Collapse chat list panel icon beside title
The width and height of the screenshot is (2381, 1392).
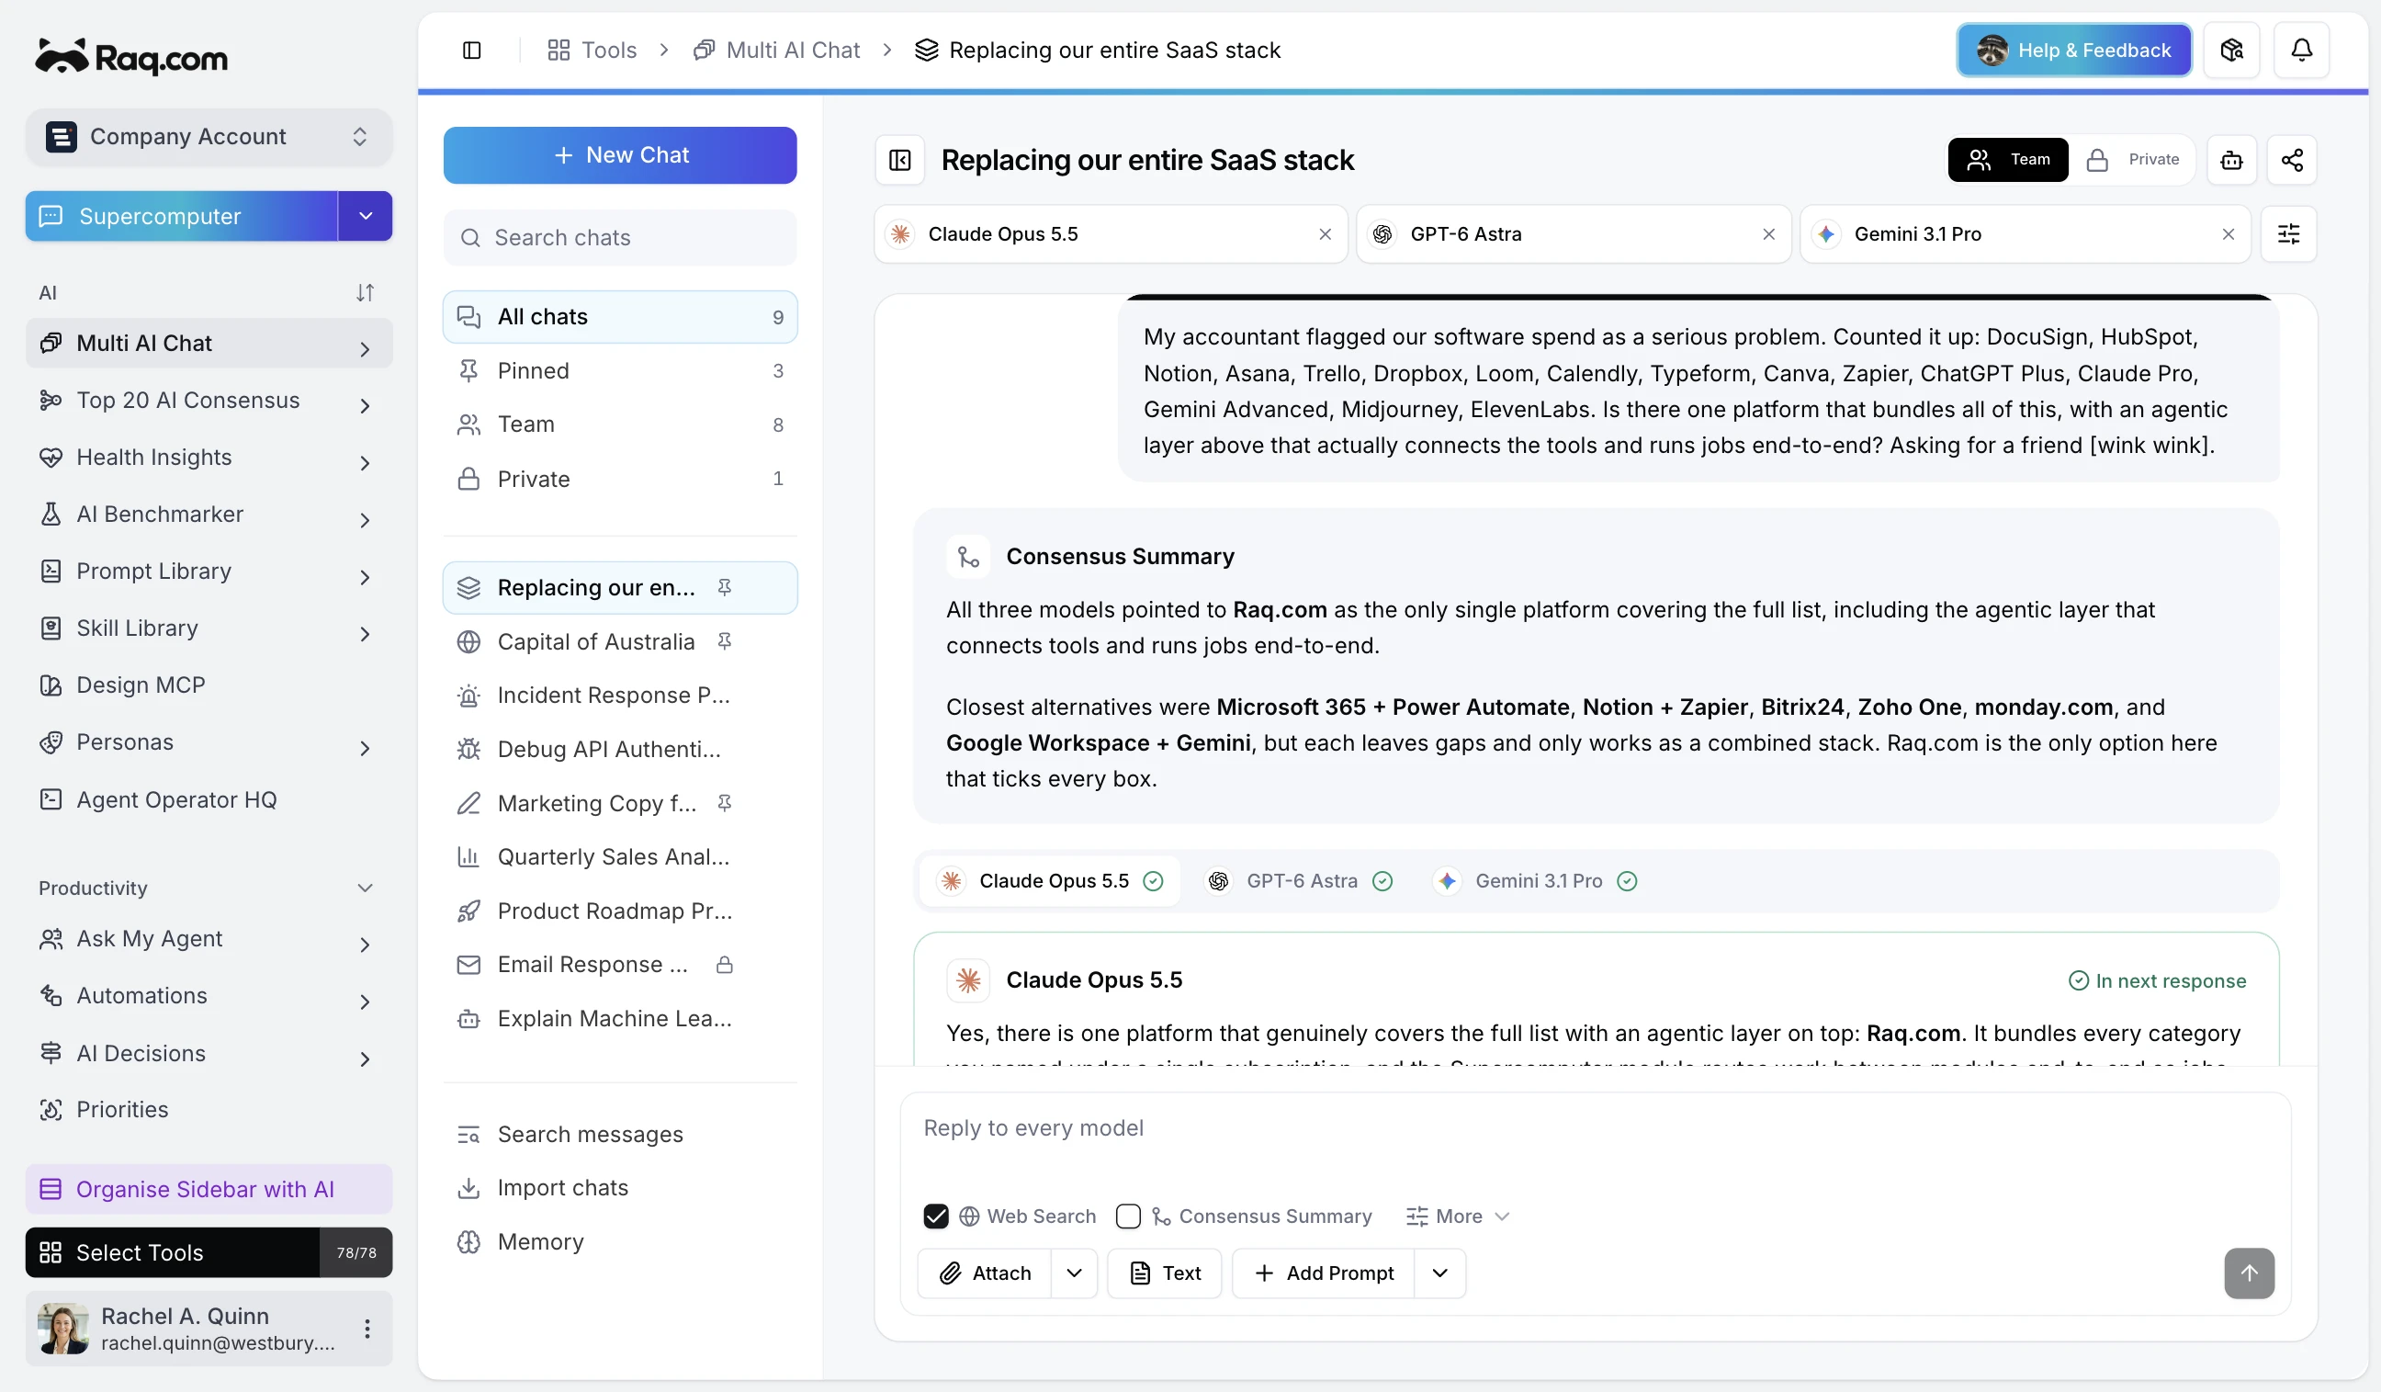click(899, 160)
